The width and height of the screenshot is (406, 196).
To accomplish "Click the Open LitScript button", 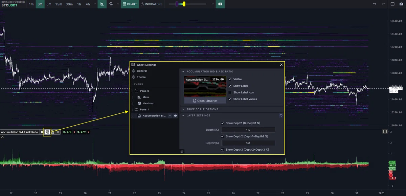I will pos(205,101).
